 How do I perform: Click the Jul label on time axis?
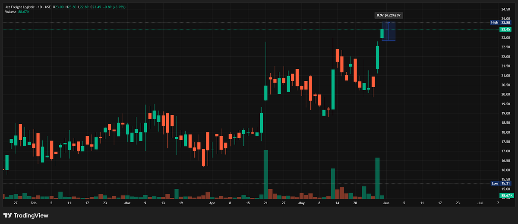480,202
